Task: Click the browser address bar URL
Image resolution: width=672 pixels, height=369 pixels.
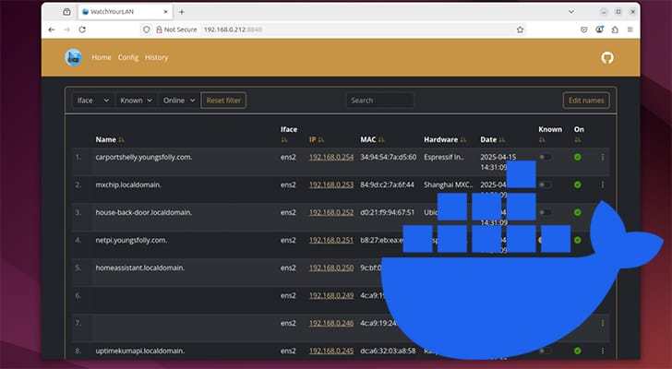Action: tap(233, 30)
